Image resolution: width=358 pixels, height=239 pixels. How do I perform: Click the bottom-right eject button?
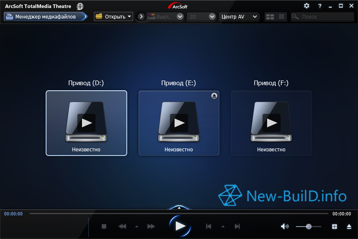[x=349, y=226]
